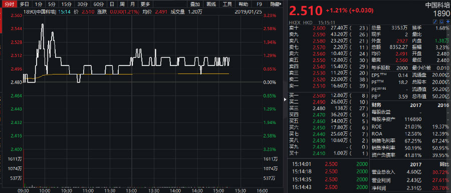The height and width of the screenshot is (193, 451).
Task: Click the 每手股数 2000 value
Action: click(x=402, y=68)
